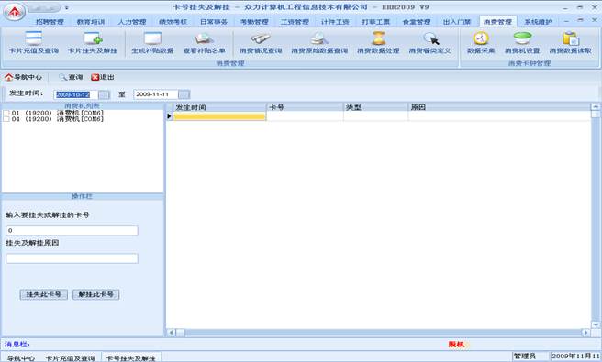Viewport: 602px width, 362px height.
Task: Click the 解挂此卡号 button
Action: [x=96, y=294]
